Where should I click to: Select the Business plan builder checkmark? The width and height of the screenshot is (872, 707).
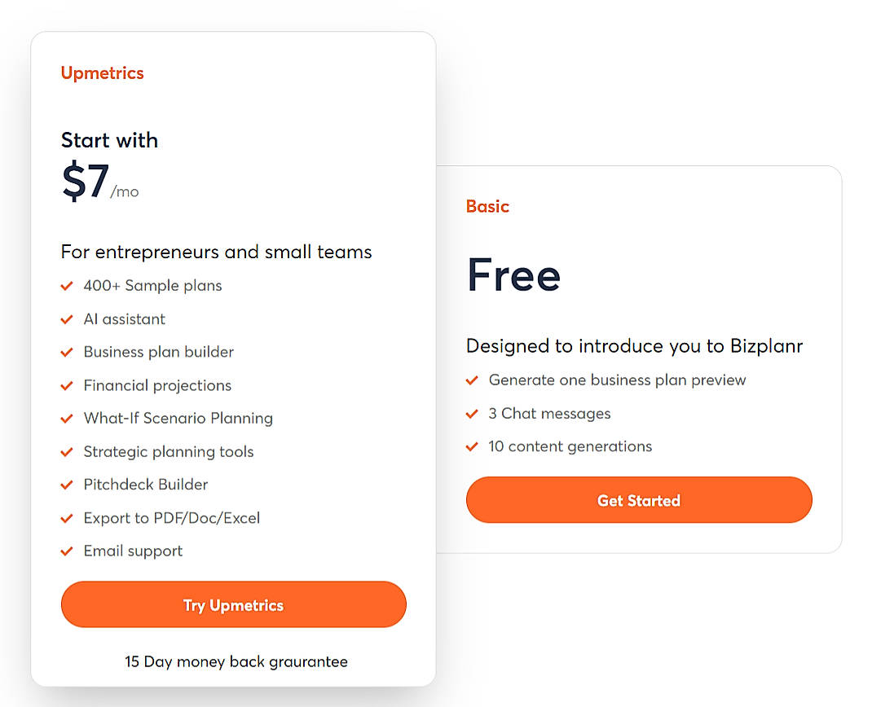[x=67, y=352]
